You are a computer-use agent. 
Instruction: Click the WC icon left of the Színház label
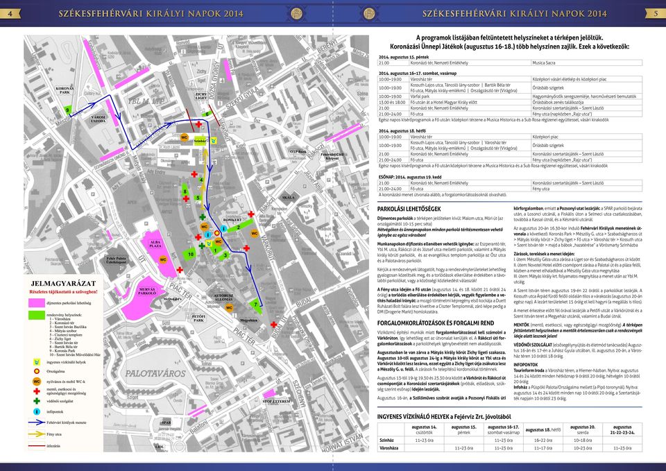point(184,137)
